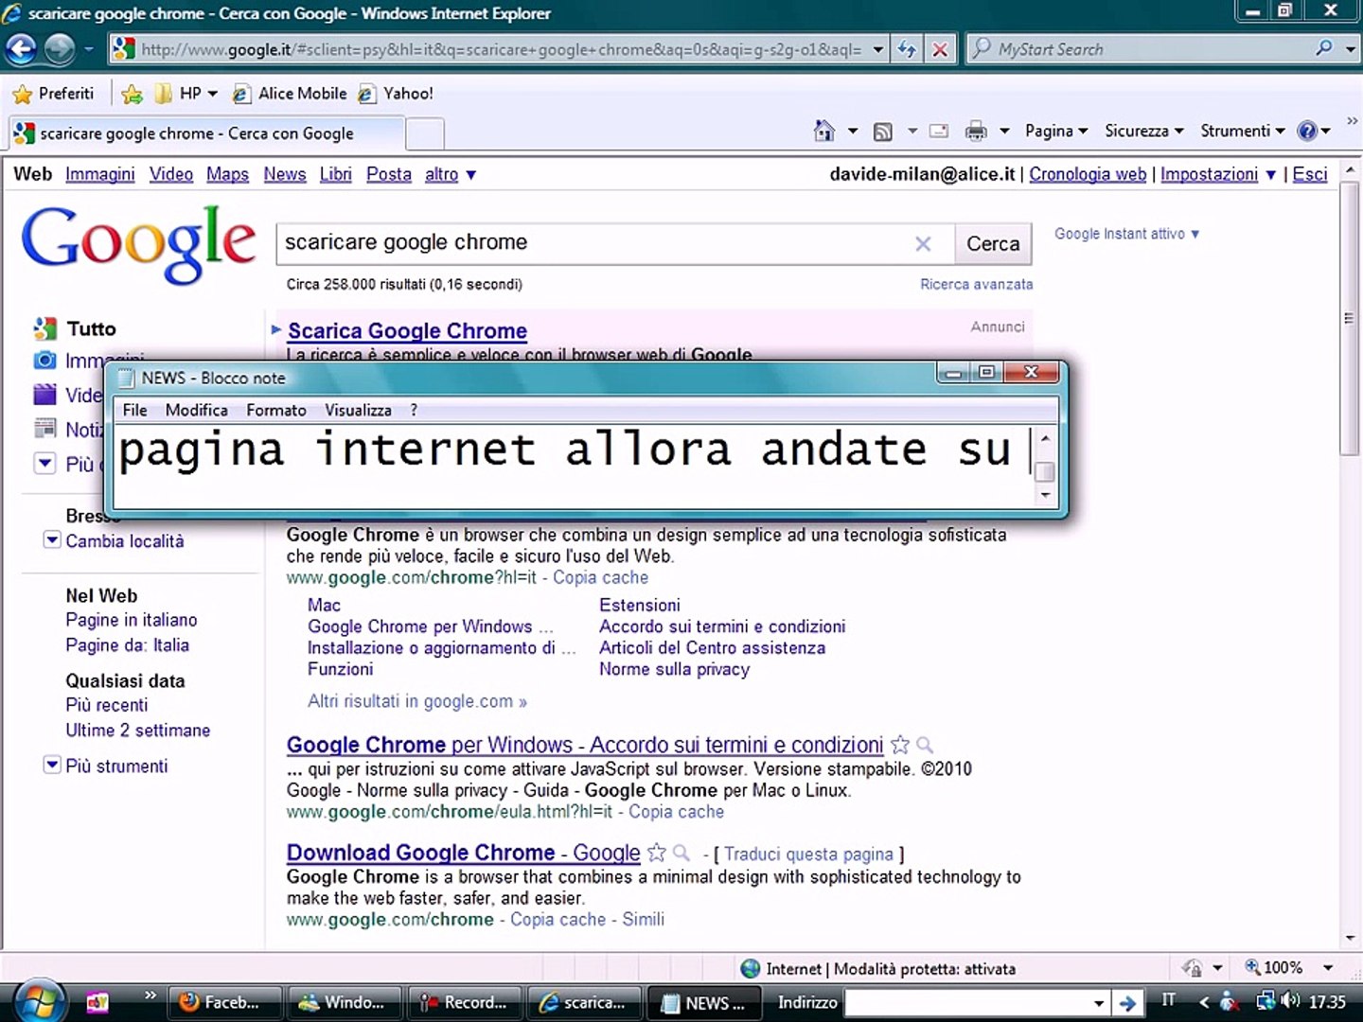Star the Download Google Chrome - Google result
Image resolution: width=1363 pixels, height=1022 pixels.
pos(657,853)
